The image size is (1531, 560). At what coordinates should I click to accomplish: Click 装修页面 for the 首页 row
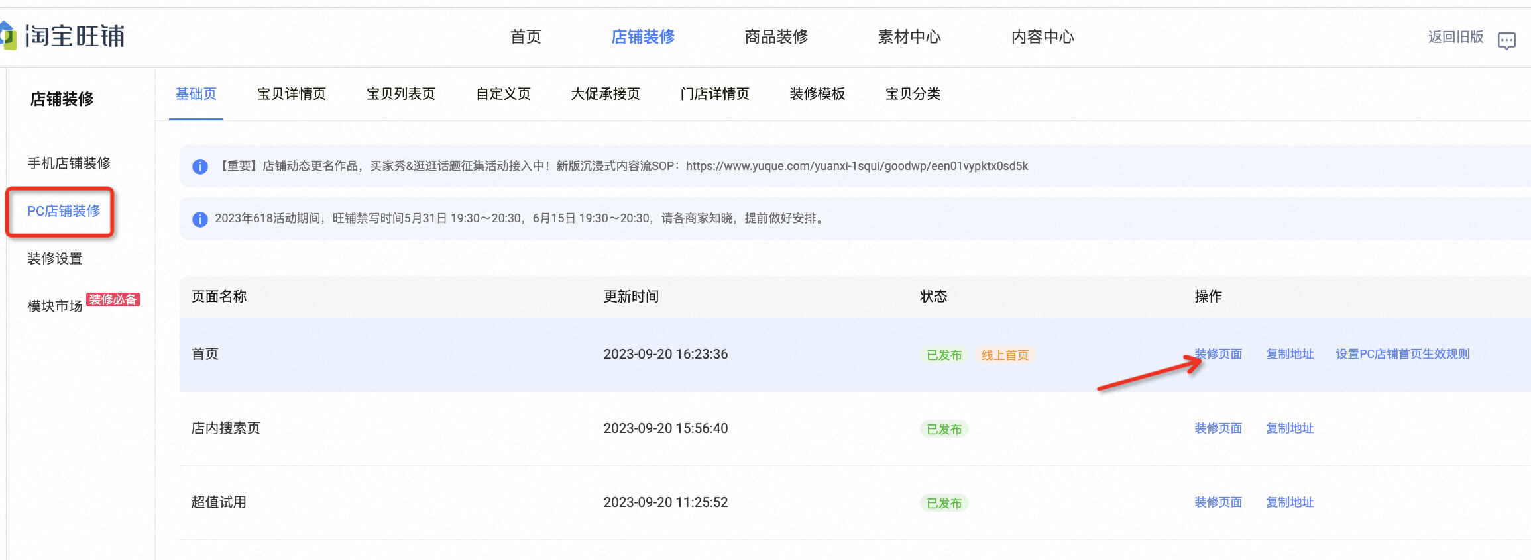(x=1218, y=354)
